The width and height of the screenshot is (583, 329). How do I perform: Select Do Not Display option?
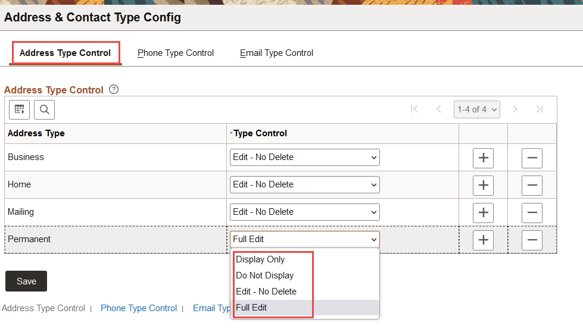(264, 275)
